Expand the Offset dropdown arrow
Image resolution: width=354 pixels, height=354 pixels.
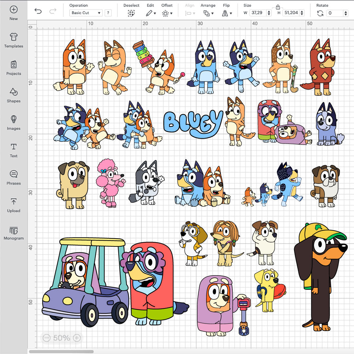[x=171, y=13]
